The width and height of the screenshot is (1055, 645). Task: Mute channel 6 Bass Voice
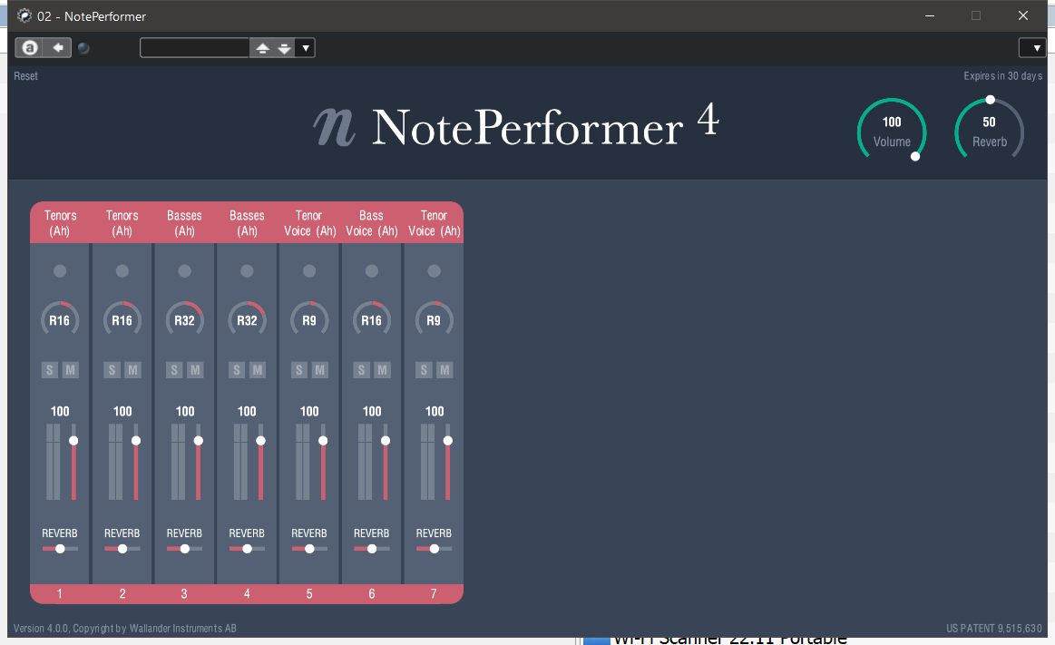click(382, 370)
